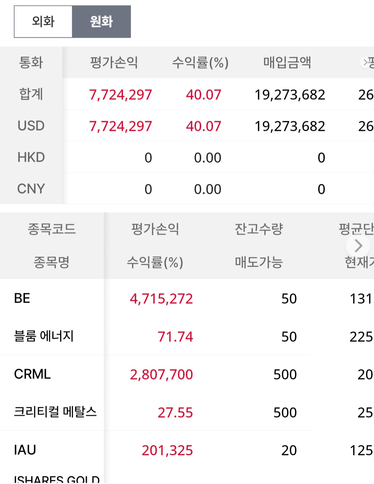Switch to the 외화 currency tab
Screen dimensions: 374x484
[43, 21]
